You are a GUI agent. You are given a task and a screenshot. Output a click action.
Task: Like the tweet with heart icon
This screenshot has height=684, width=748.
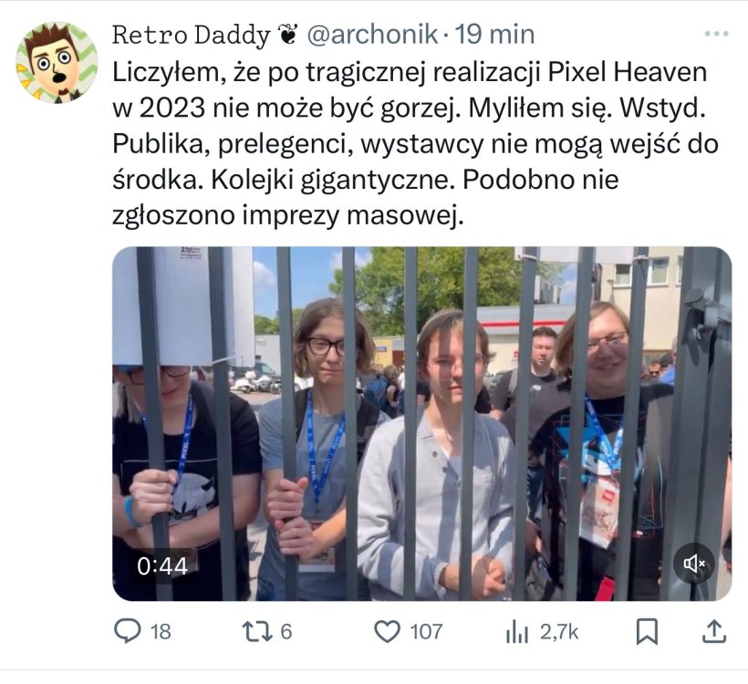[x=387, y=631]
